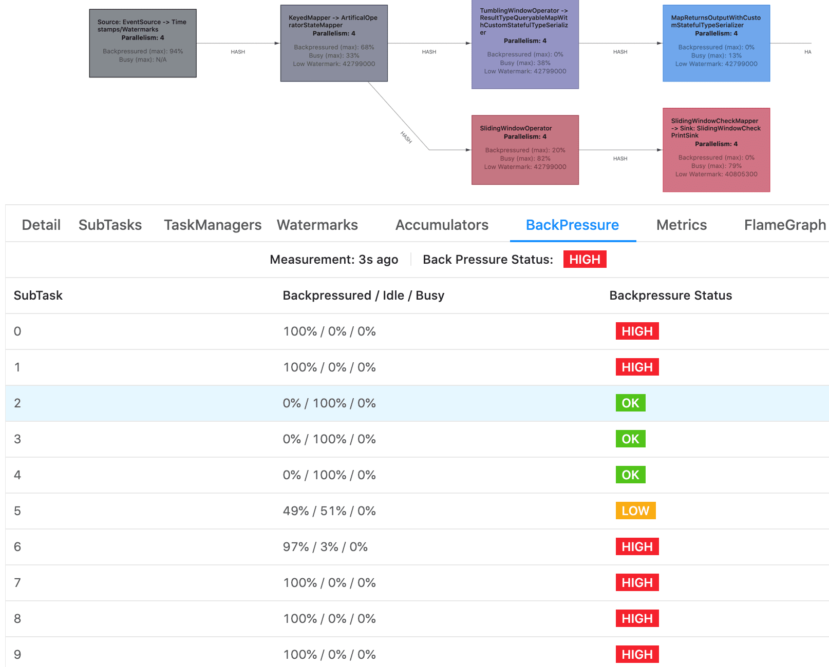
Task: Click the LOW status badge for SubTask 5
Action: coord(635,511)
